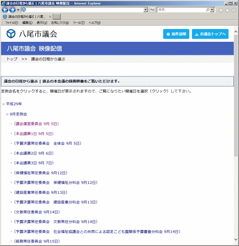Open the address bar dropdown list
The height and width of the screenshot is (246, 239).
click(x=145, y=10)
